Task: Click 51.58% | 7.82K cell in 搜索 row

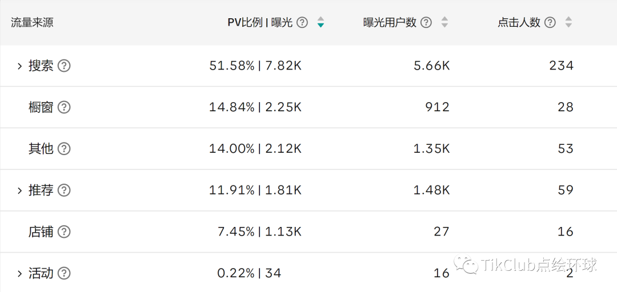Action: click(x=255, y=66)
